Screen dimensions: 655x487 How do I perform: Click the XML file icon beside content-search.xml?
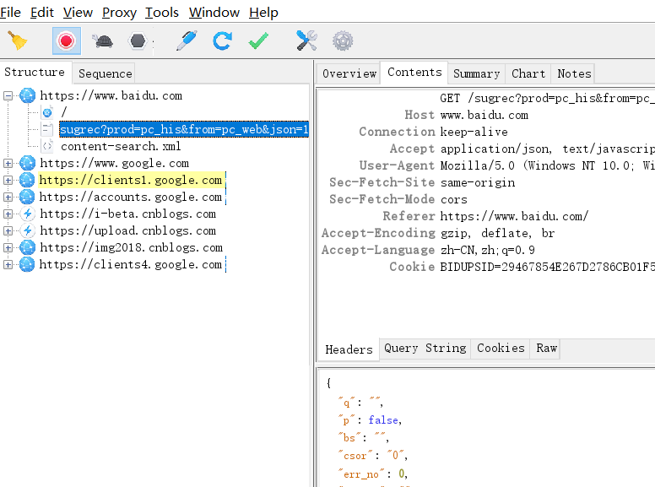coord(47,146)
